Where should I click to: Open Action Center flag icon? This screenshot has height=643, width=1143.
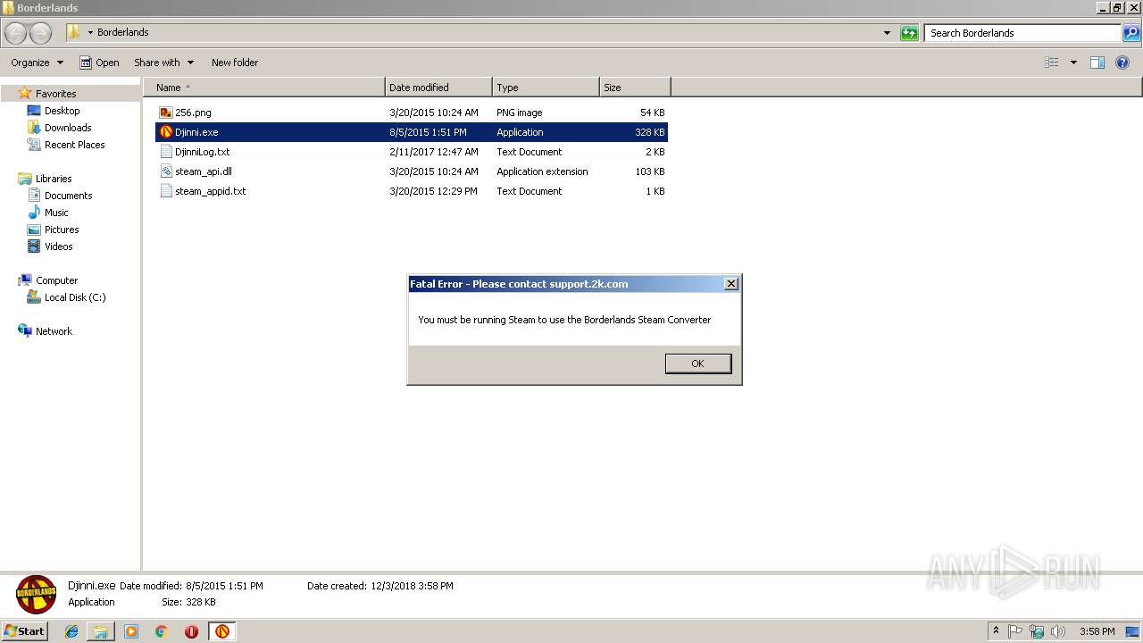coord(1016,631)
